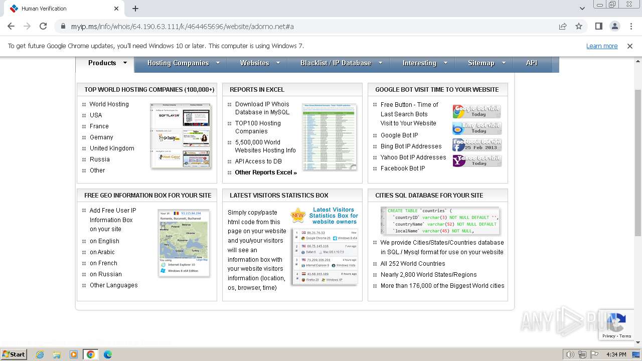Open the TOP100 Hosting Companies link
The width and height of the screenshot is (642, 361).
(258, 127)
